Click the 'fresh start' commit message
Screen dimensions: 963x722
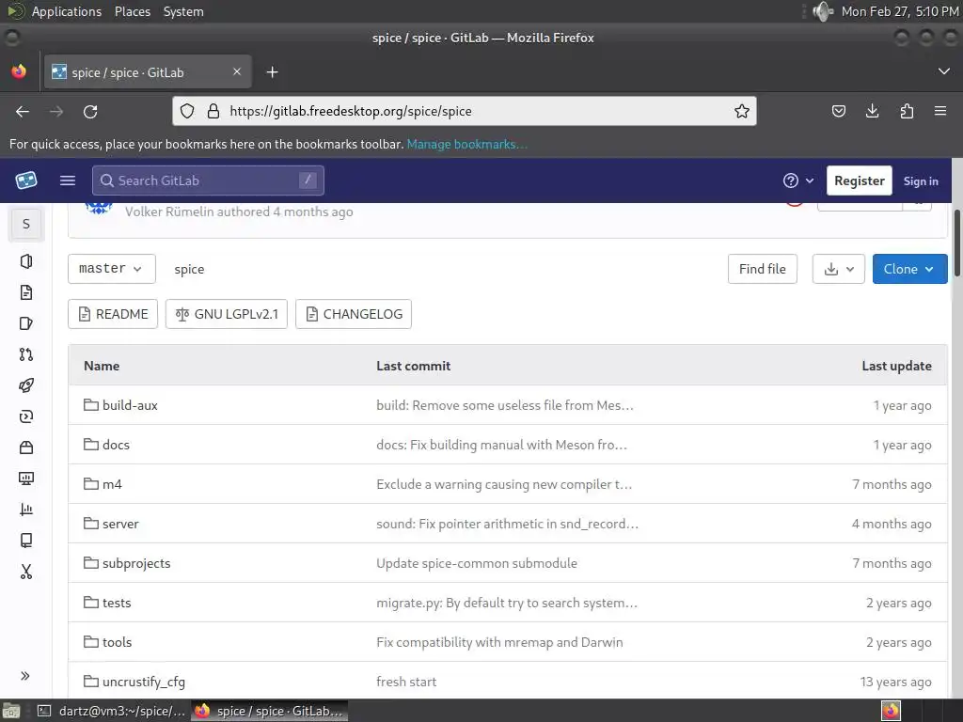[x=406, y=682]
